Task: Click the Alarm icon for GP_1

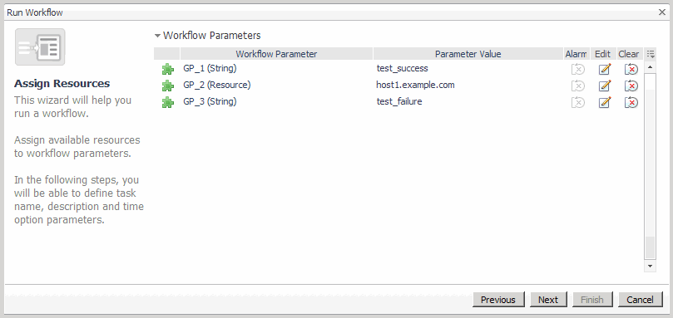Action: (x=577, y=69)
